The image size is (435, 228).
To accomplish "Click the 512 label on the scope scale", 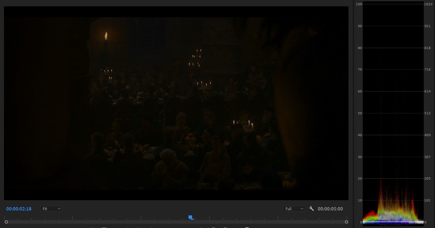I will [427, 113].
